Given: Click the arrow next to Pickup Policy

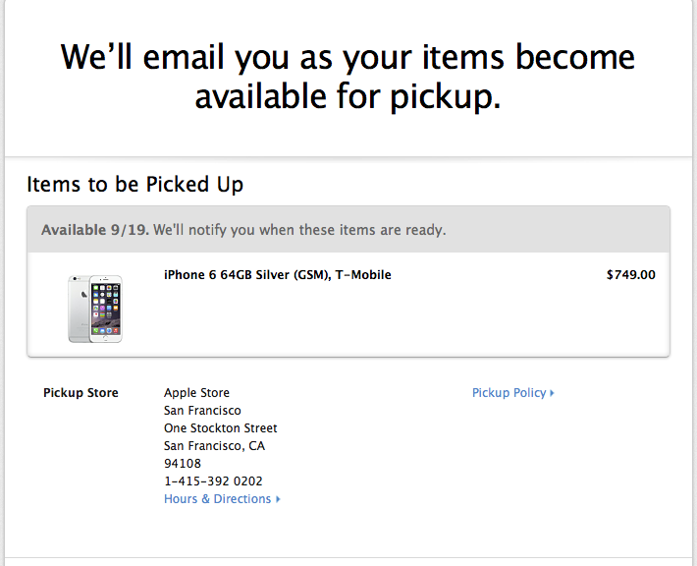Looking at the screenshot, I should pyautogui.click(x=553, y=393).
